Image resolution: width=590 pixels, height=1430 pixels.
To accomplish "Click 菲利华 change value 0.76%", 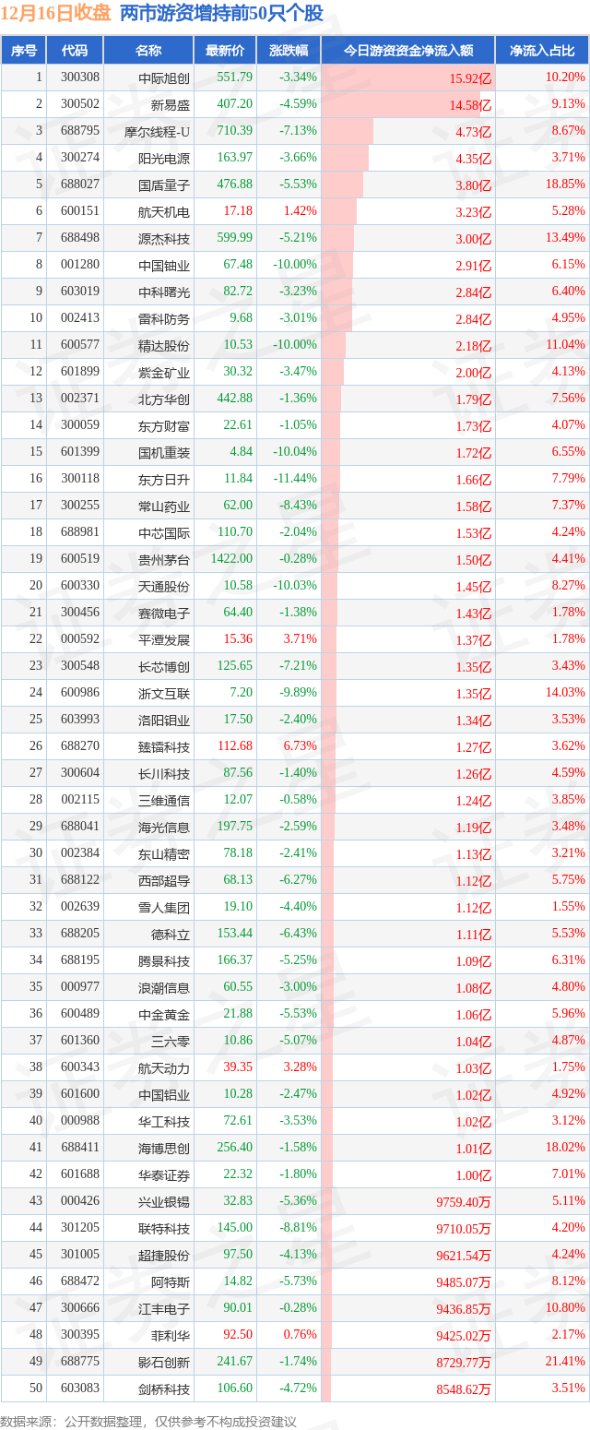I will 301,1335.
